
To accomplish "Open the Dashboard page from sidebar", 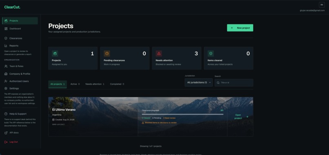I will click(20, 29).
